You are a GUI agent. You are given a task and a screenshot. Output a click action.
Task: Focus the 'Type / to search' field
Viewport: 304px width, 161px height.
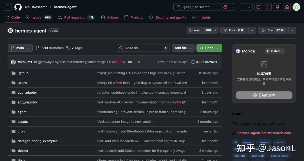point(196,7)
